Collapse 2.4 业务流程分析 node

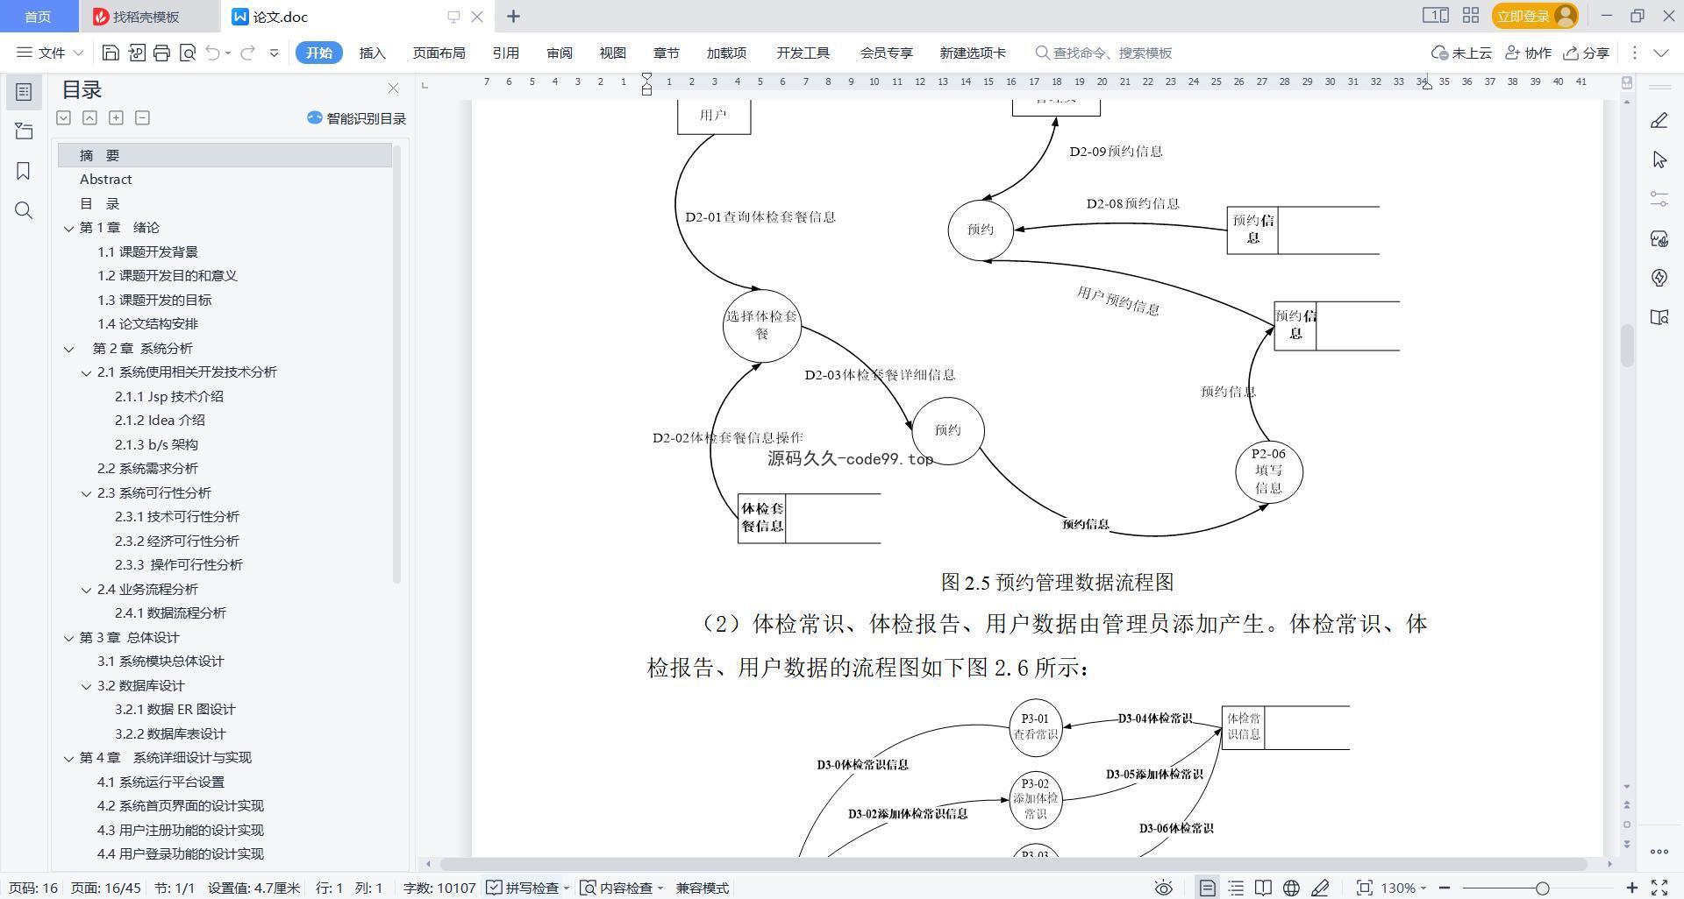coord(86,590)
